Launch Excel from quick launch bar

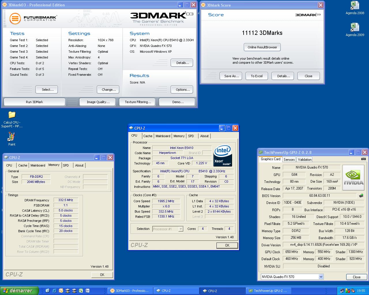81,291
